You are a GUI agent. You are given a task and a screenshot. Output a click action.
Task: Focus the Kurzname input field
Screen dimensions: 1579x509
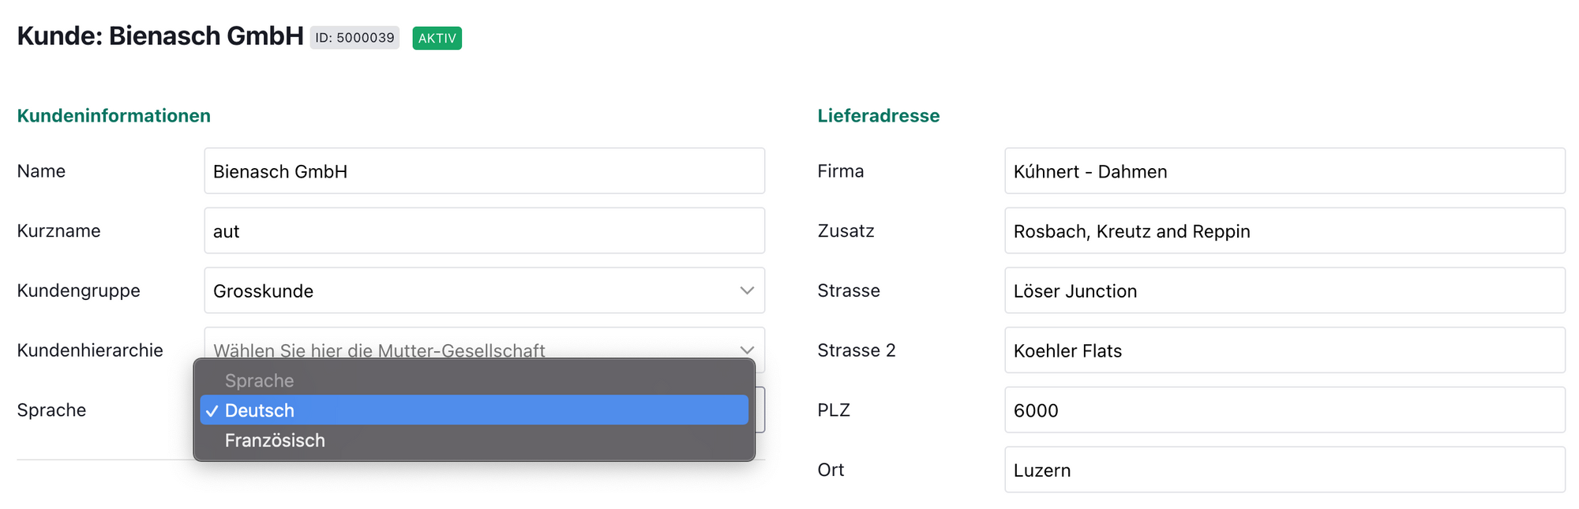pos(483,231)
